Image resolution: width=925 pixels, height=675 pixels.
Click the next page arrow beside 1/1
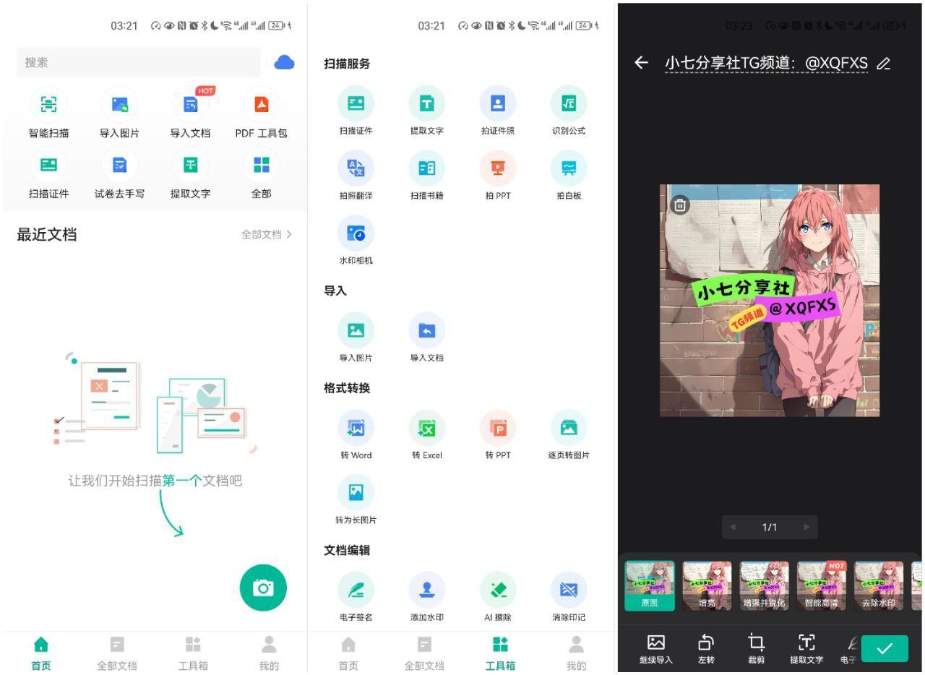click(x=807, y=528)
